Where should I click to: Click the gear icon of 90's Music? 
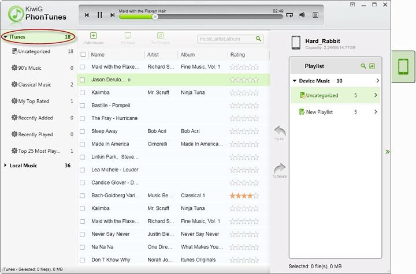[x=14, y=67]
